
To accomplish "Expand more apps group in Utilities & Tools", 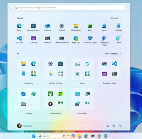I will pos(60,74).
